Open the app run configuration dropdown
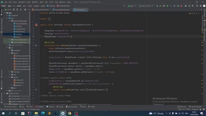The width and height of the screenshot is (206, 116). click(132, 6)
